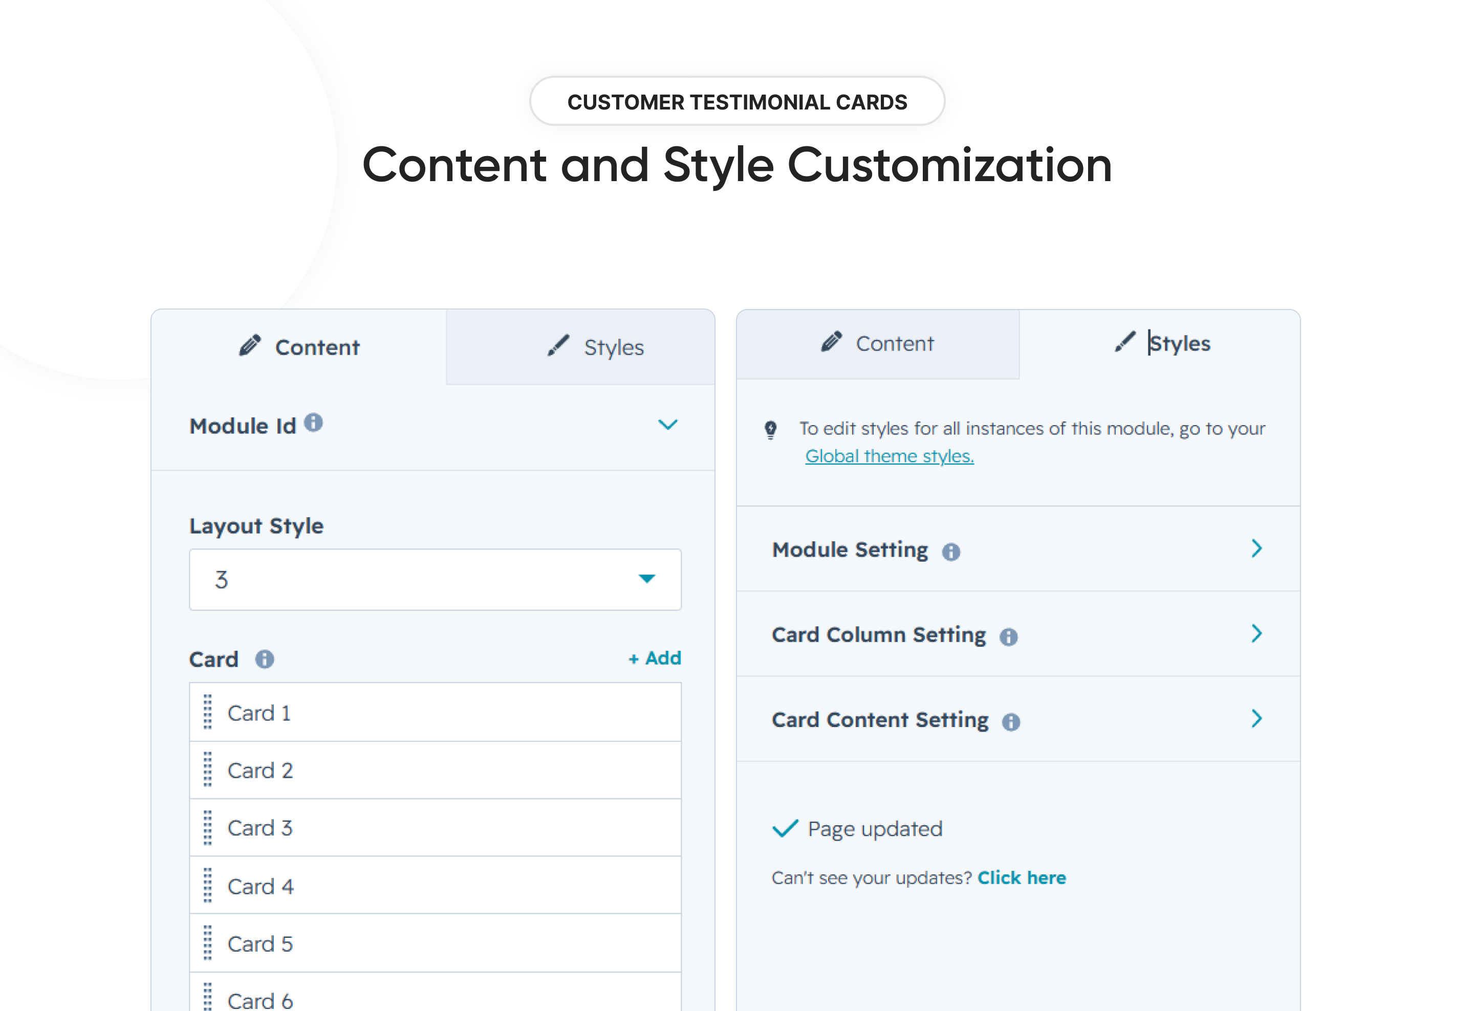Click the 'Card Column Setting' label
Viewport: 1474px width, 1011px height.
point(878,634)
